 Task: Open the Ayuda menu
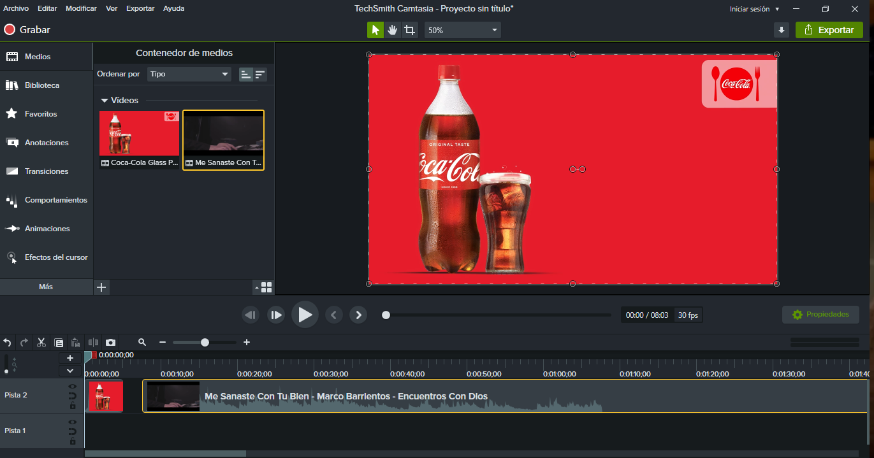[173, 8]
